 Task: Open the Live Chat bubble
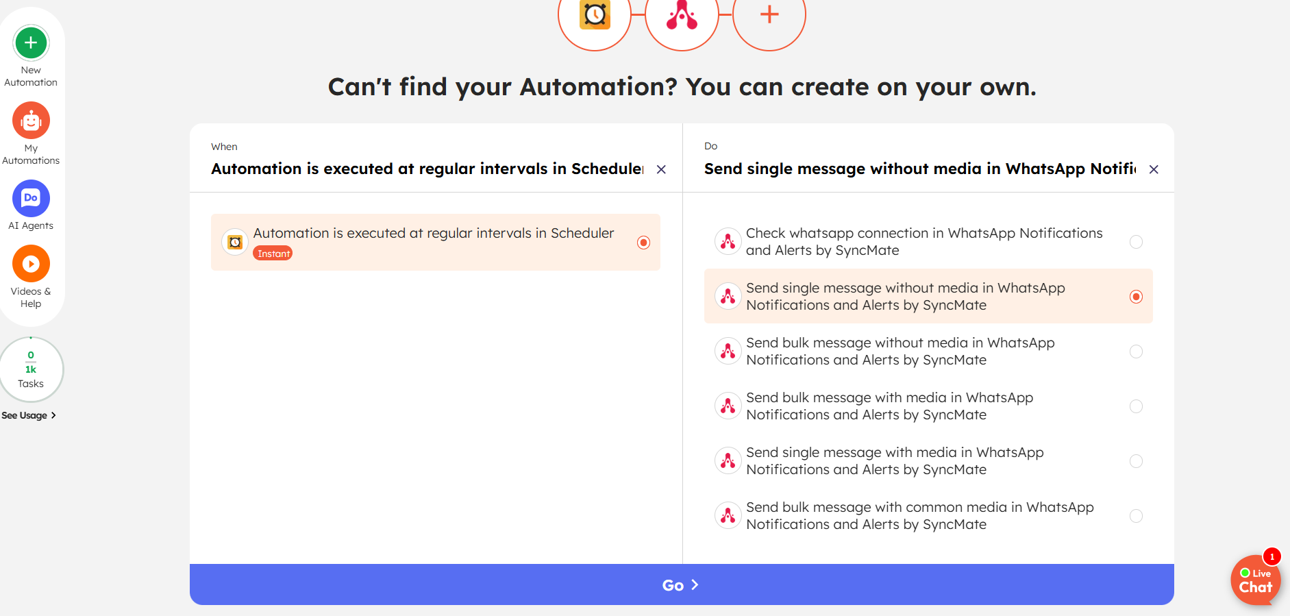pos(1256,580)
